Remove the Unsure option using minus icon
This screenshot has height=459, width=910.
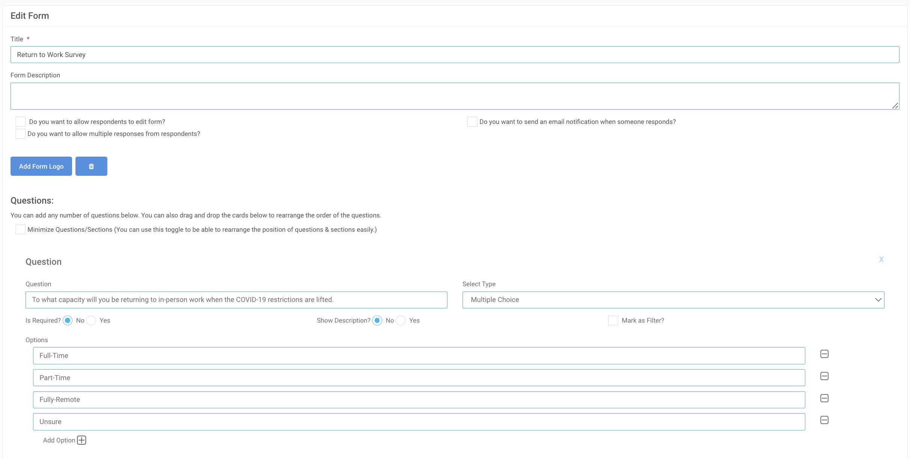pyautogui.click(x=824, y=420)
